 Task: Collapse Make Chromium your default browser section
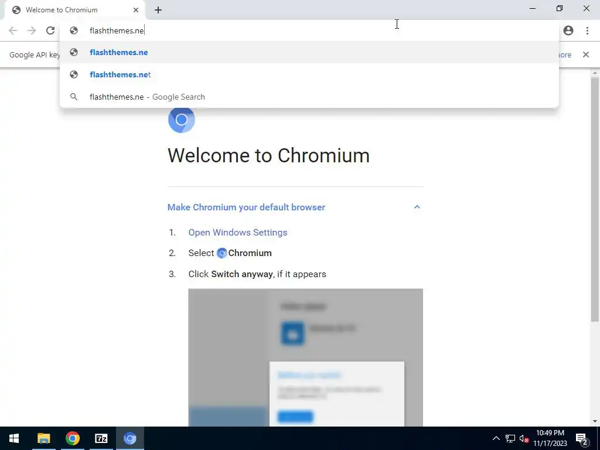417,207
